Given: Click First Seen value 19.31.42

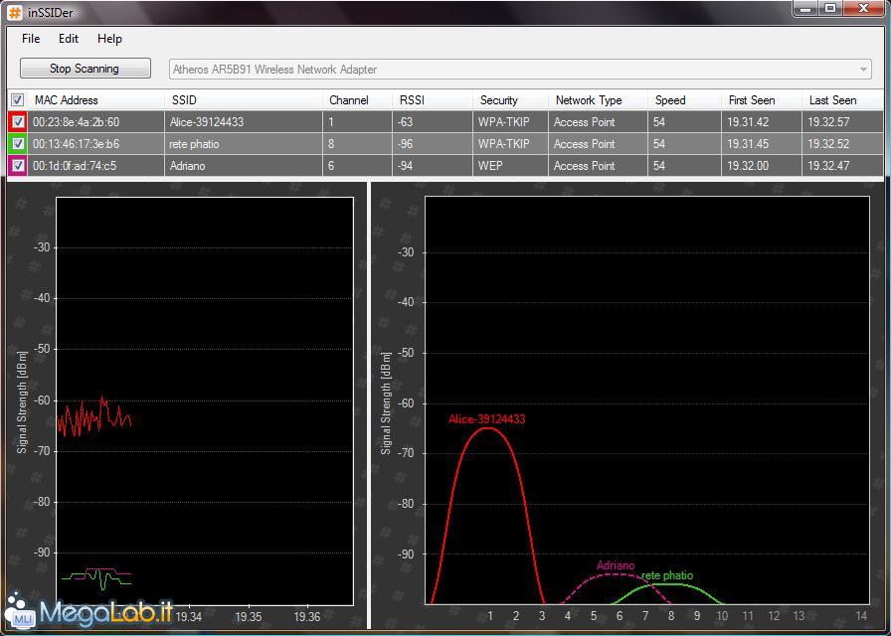Looking at the screenshot, I should [x=748, y=121].
